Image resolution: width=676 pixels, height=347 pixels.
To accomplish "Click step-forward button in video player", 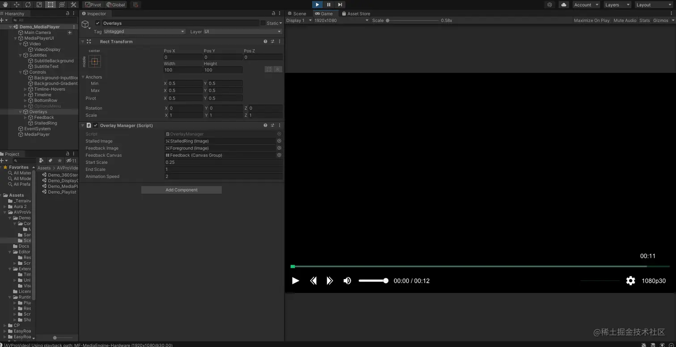I will [330, 280].
